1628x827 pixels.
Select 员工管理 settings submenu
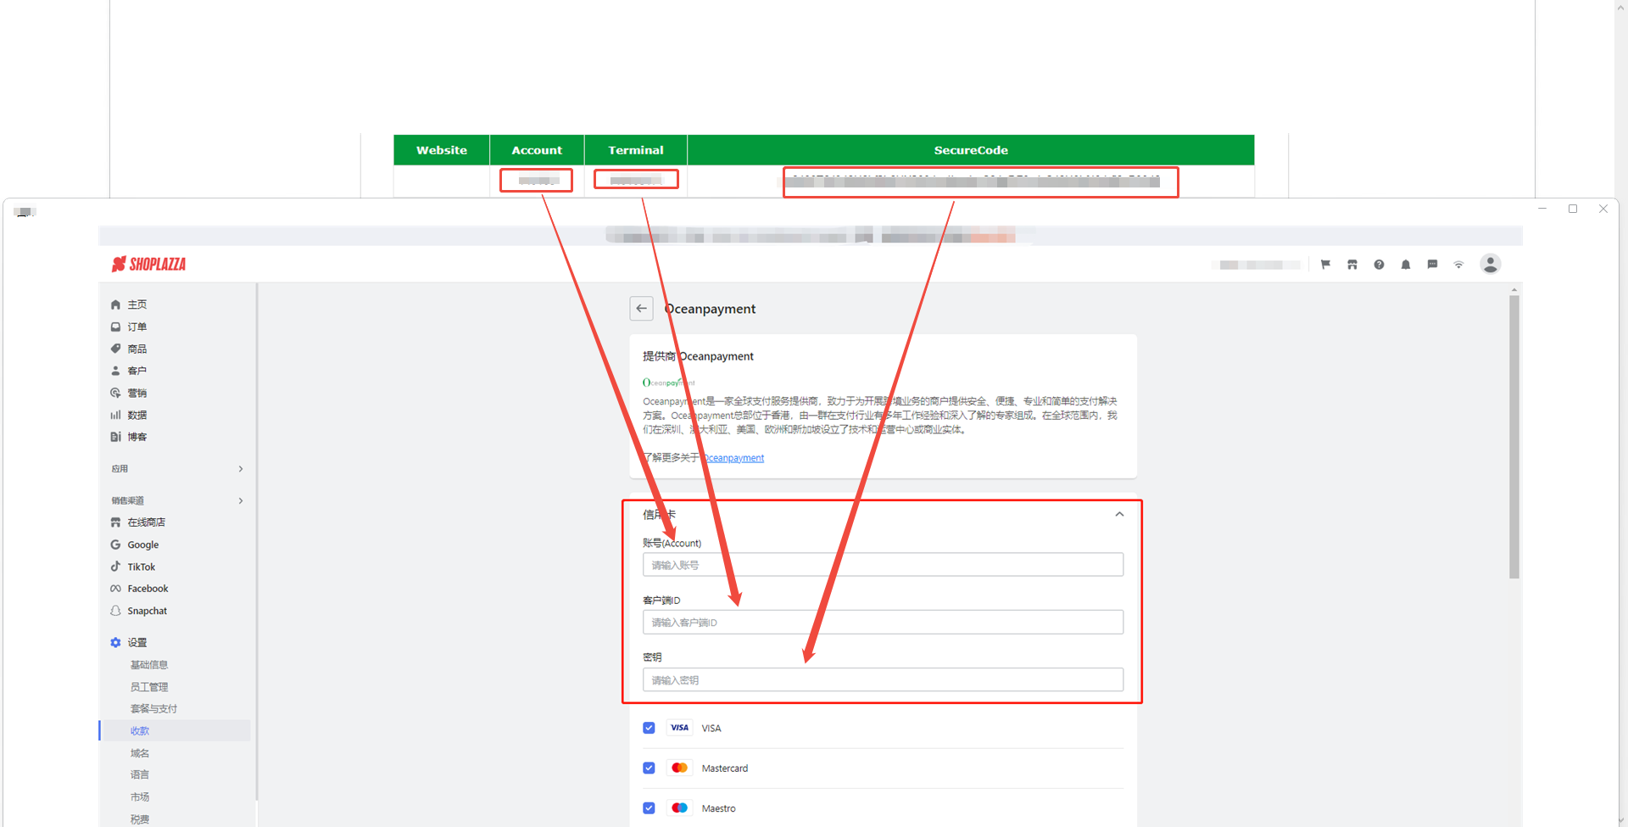149,687
